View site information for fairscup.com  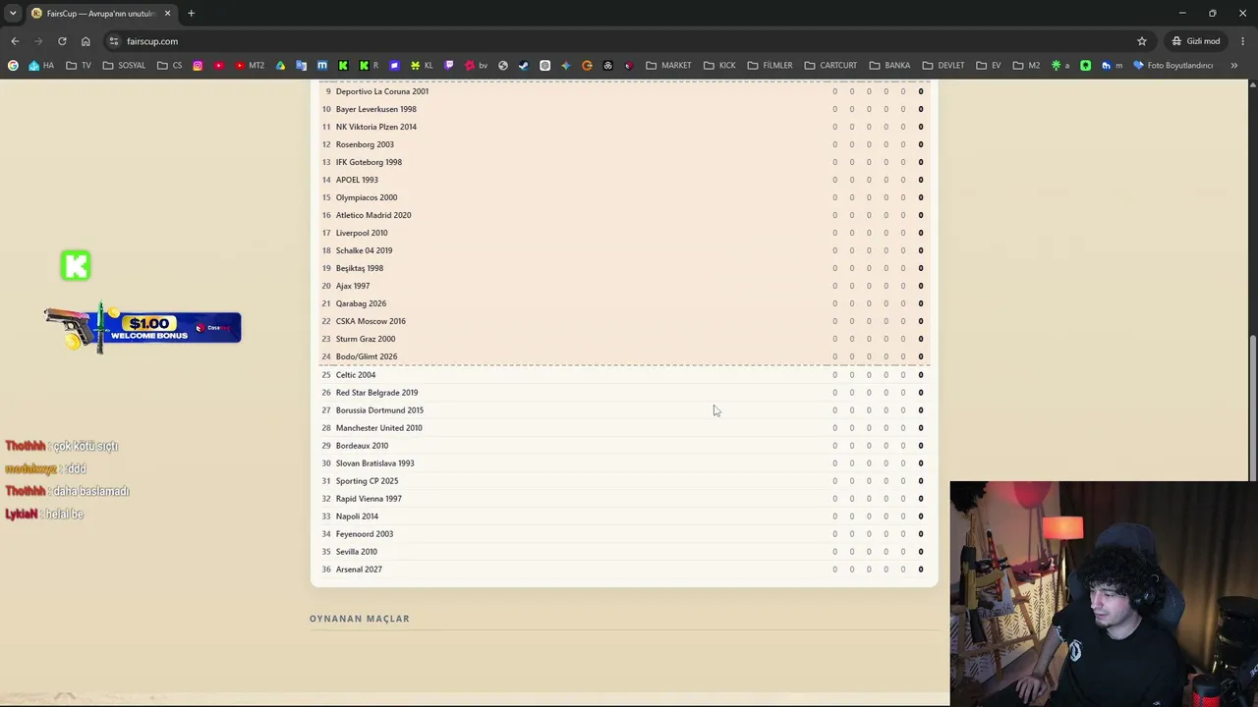pos(114,41)
